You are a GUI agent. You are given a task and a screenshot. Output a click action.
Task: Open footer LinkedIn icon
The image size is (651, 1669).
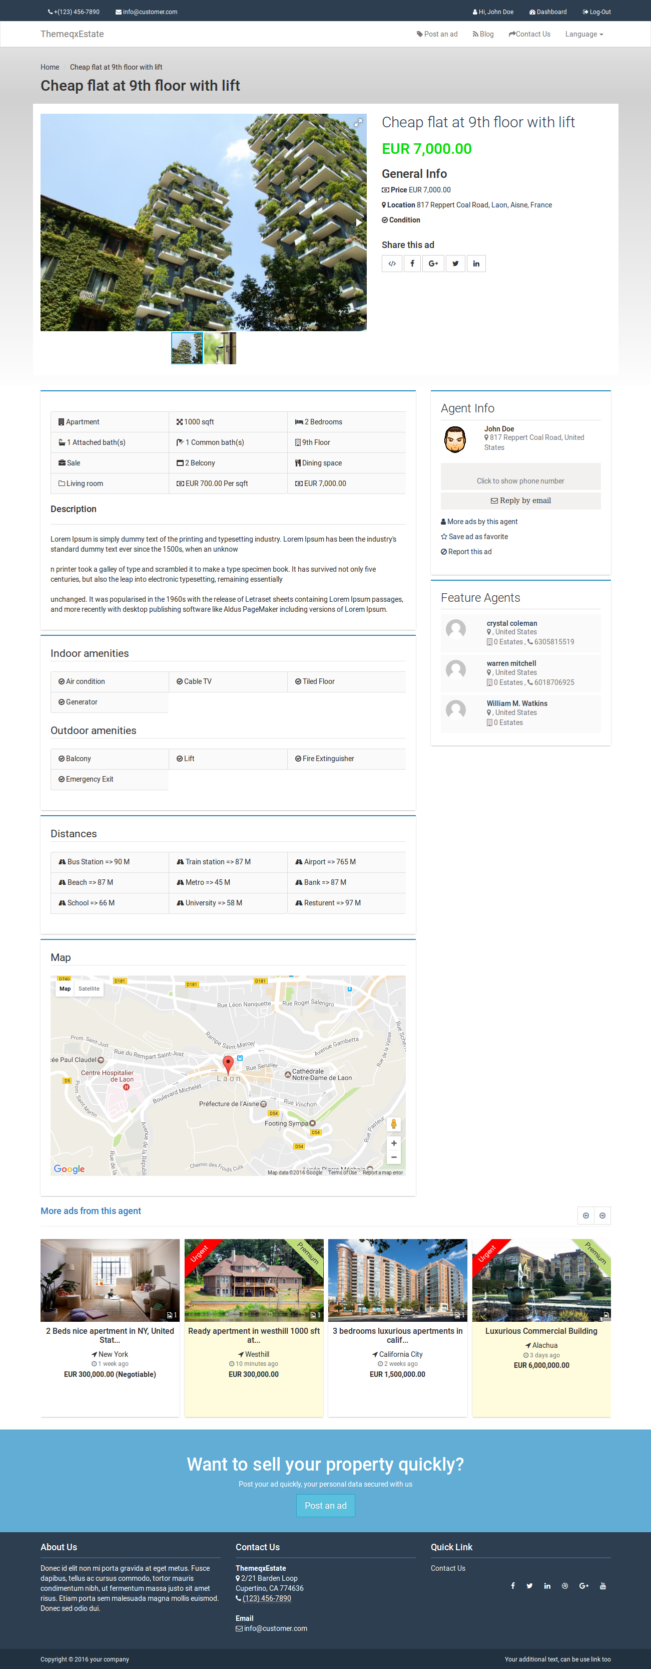(547, 1585)
